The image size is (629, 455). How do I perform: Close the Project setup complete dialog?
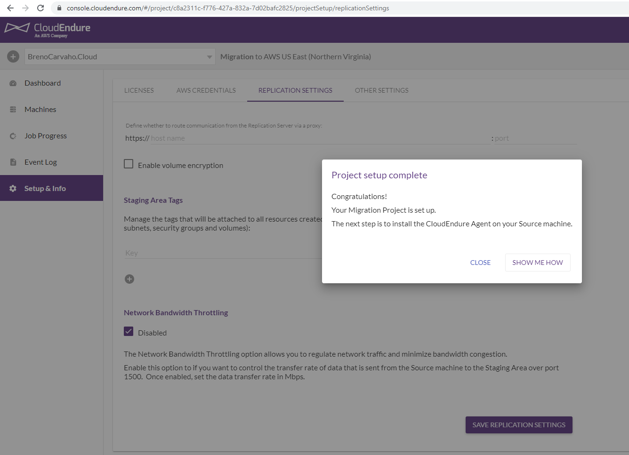[x=480, y=263]
